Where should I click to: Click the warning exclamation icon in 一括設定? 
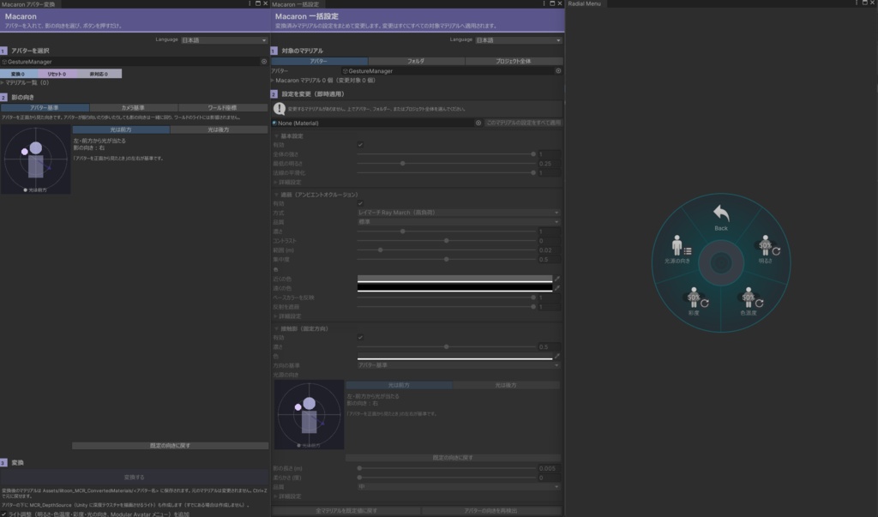pyautogui.click(x=280, y=109)
